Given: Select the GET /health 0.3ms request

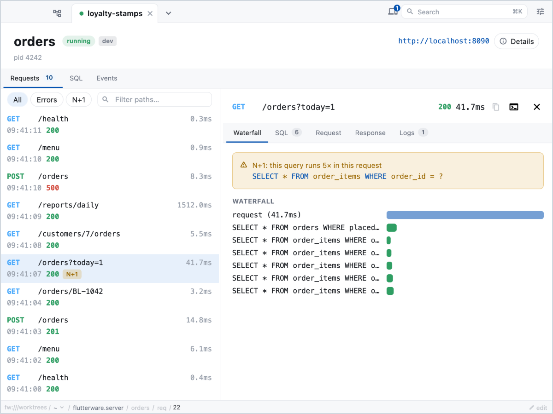Looking at the screenshot, I should tap(110, 125).
